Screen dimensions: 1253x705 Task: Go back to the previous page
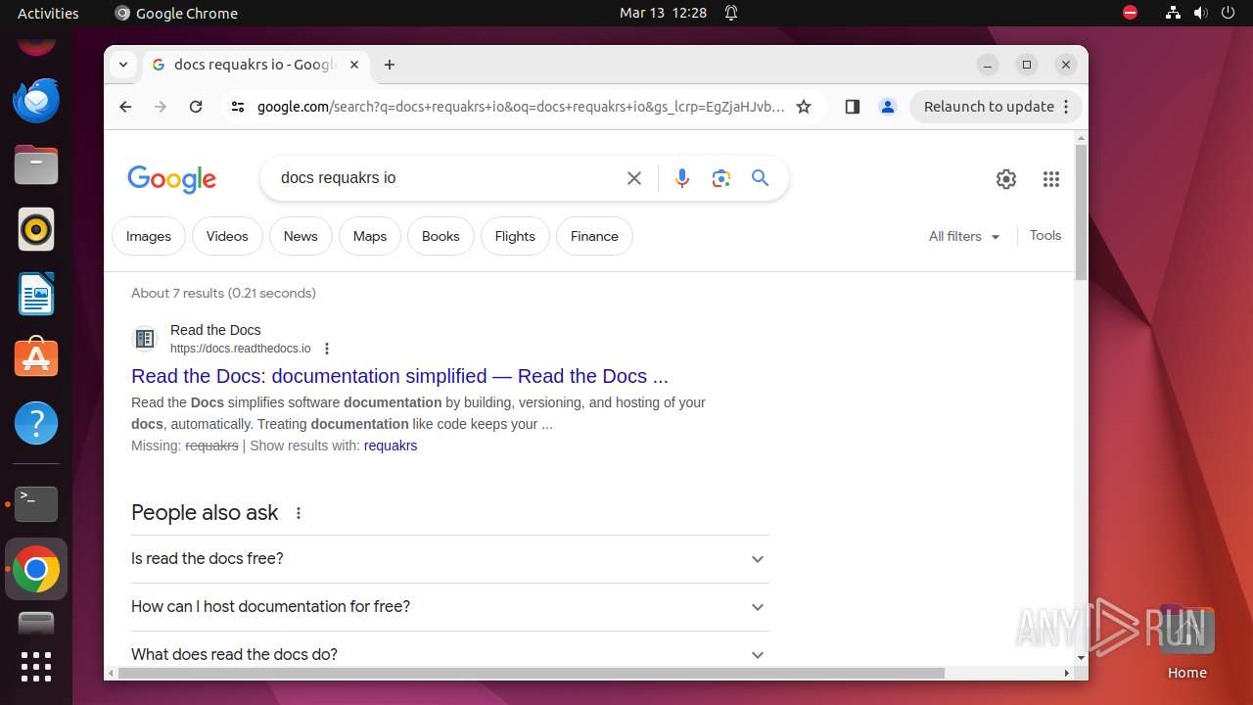click(125, 107)
